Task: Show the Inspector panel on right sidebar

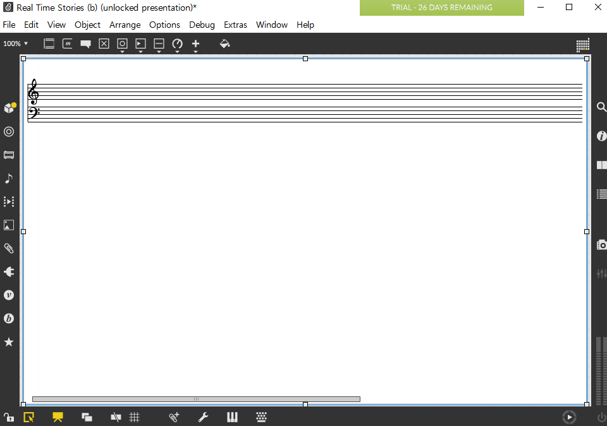Action: pos(601,136)
